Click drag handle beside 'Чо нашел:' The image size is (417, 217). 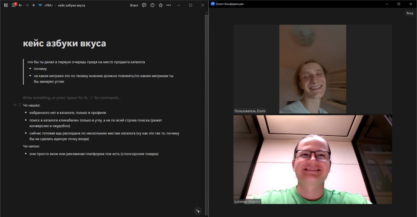click(x=20, y=105)
